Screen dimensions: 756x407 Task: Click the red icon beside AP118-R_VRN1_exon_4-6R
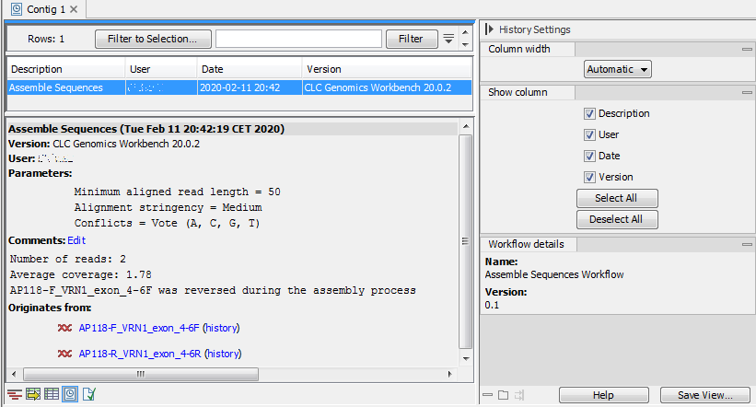(x=65, y=354)
